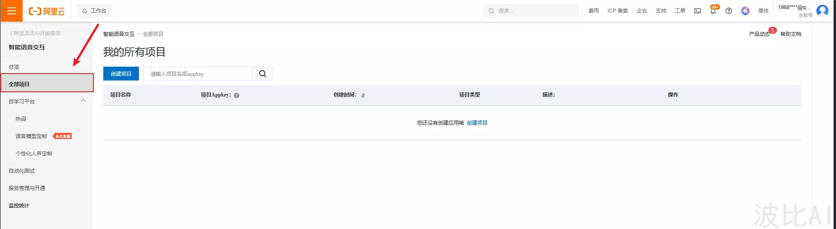Click the purple AI assistant icon

(x=745, y=11)
